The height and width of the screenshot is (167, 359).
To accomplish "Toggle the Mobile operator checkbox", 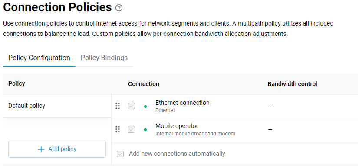I will 132,129.
